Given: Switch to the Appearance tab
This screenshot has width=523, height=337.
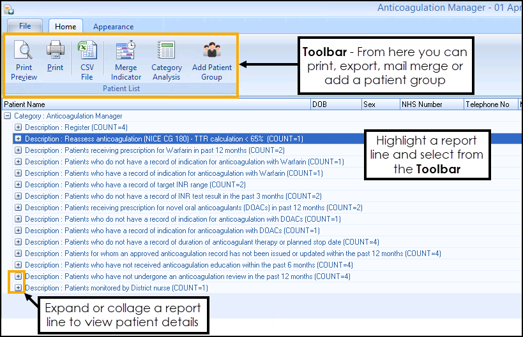Looking at the screenshot, I should pyautogui.click(x=113, y=27).
